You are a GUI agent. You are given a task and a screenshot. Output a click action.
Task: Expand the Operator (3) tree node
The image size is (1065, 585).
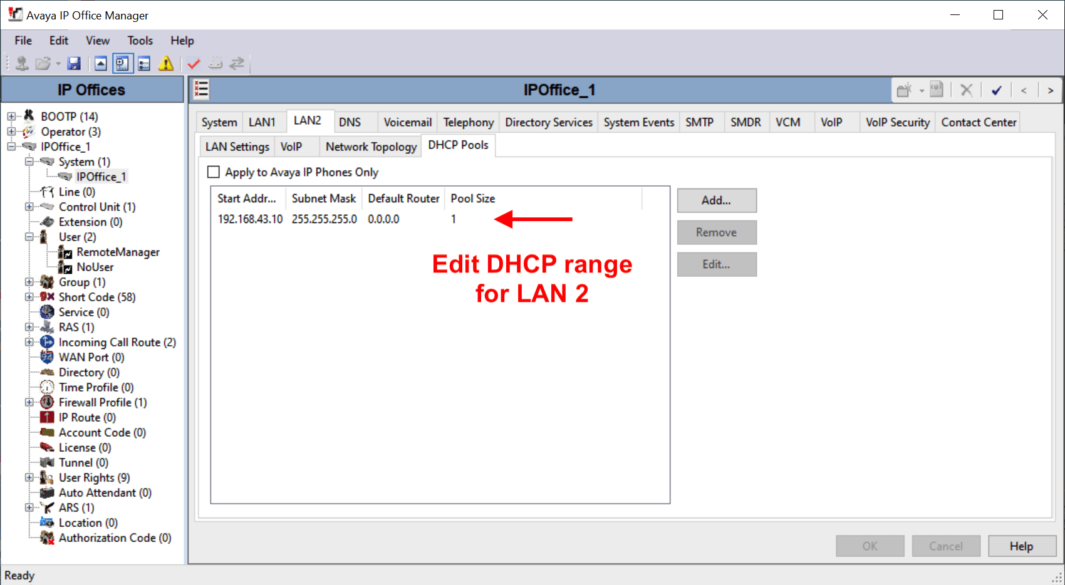[11, 132]
